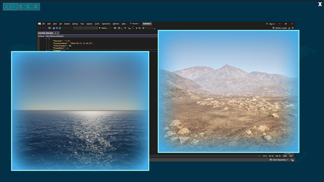Open the File menu in Visual Studio
The image size is (324, 182).
(x=43, y=24)
